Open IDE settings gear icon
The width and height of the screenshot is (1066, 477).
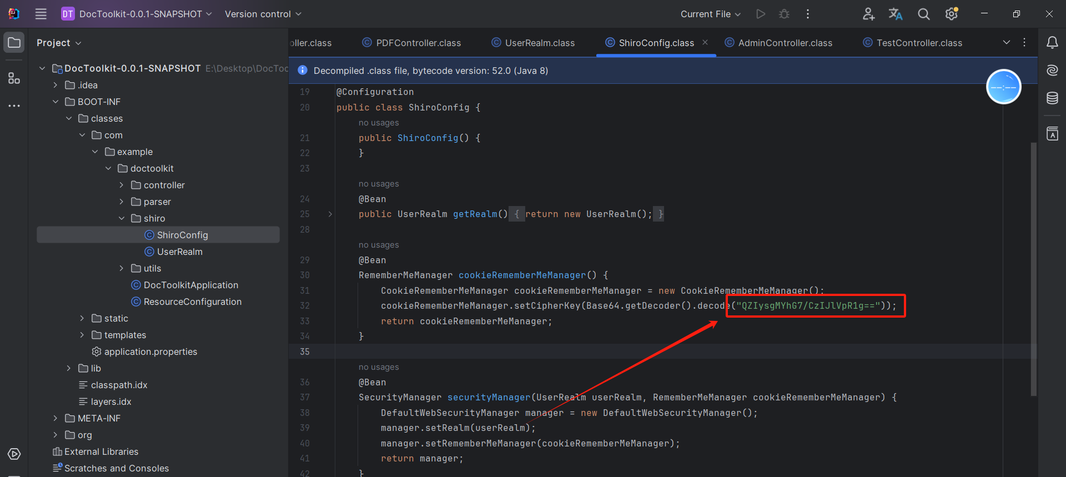(x=952, y=14)
